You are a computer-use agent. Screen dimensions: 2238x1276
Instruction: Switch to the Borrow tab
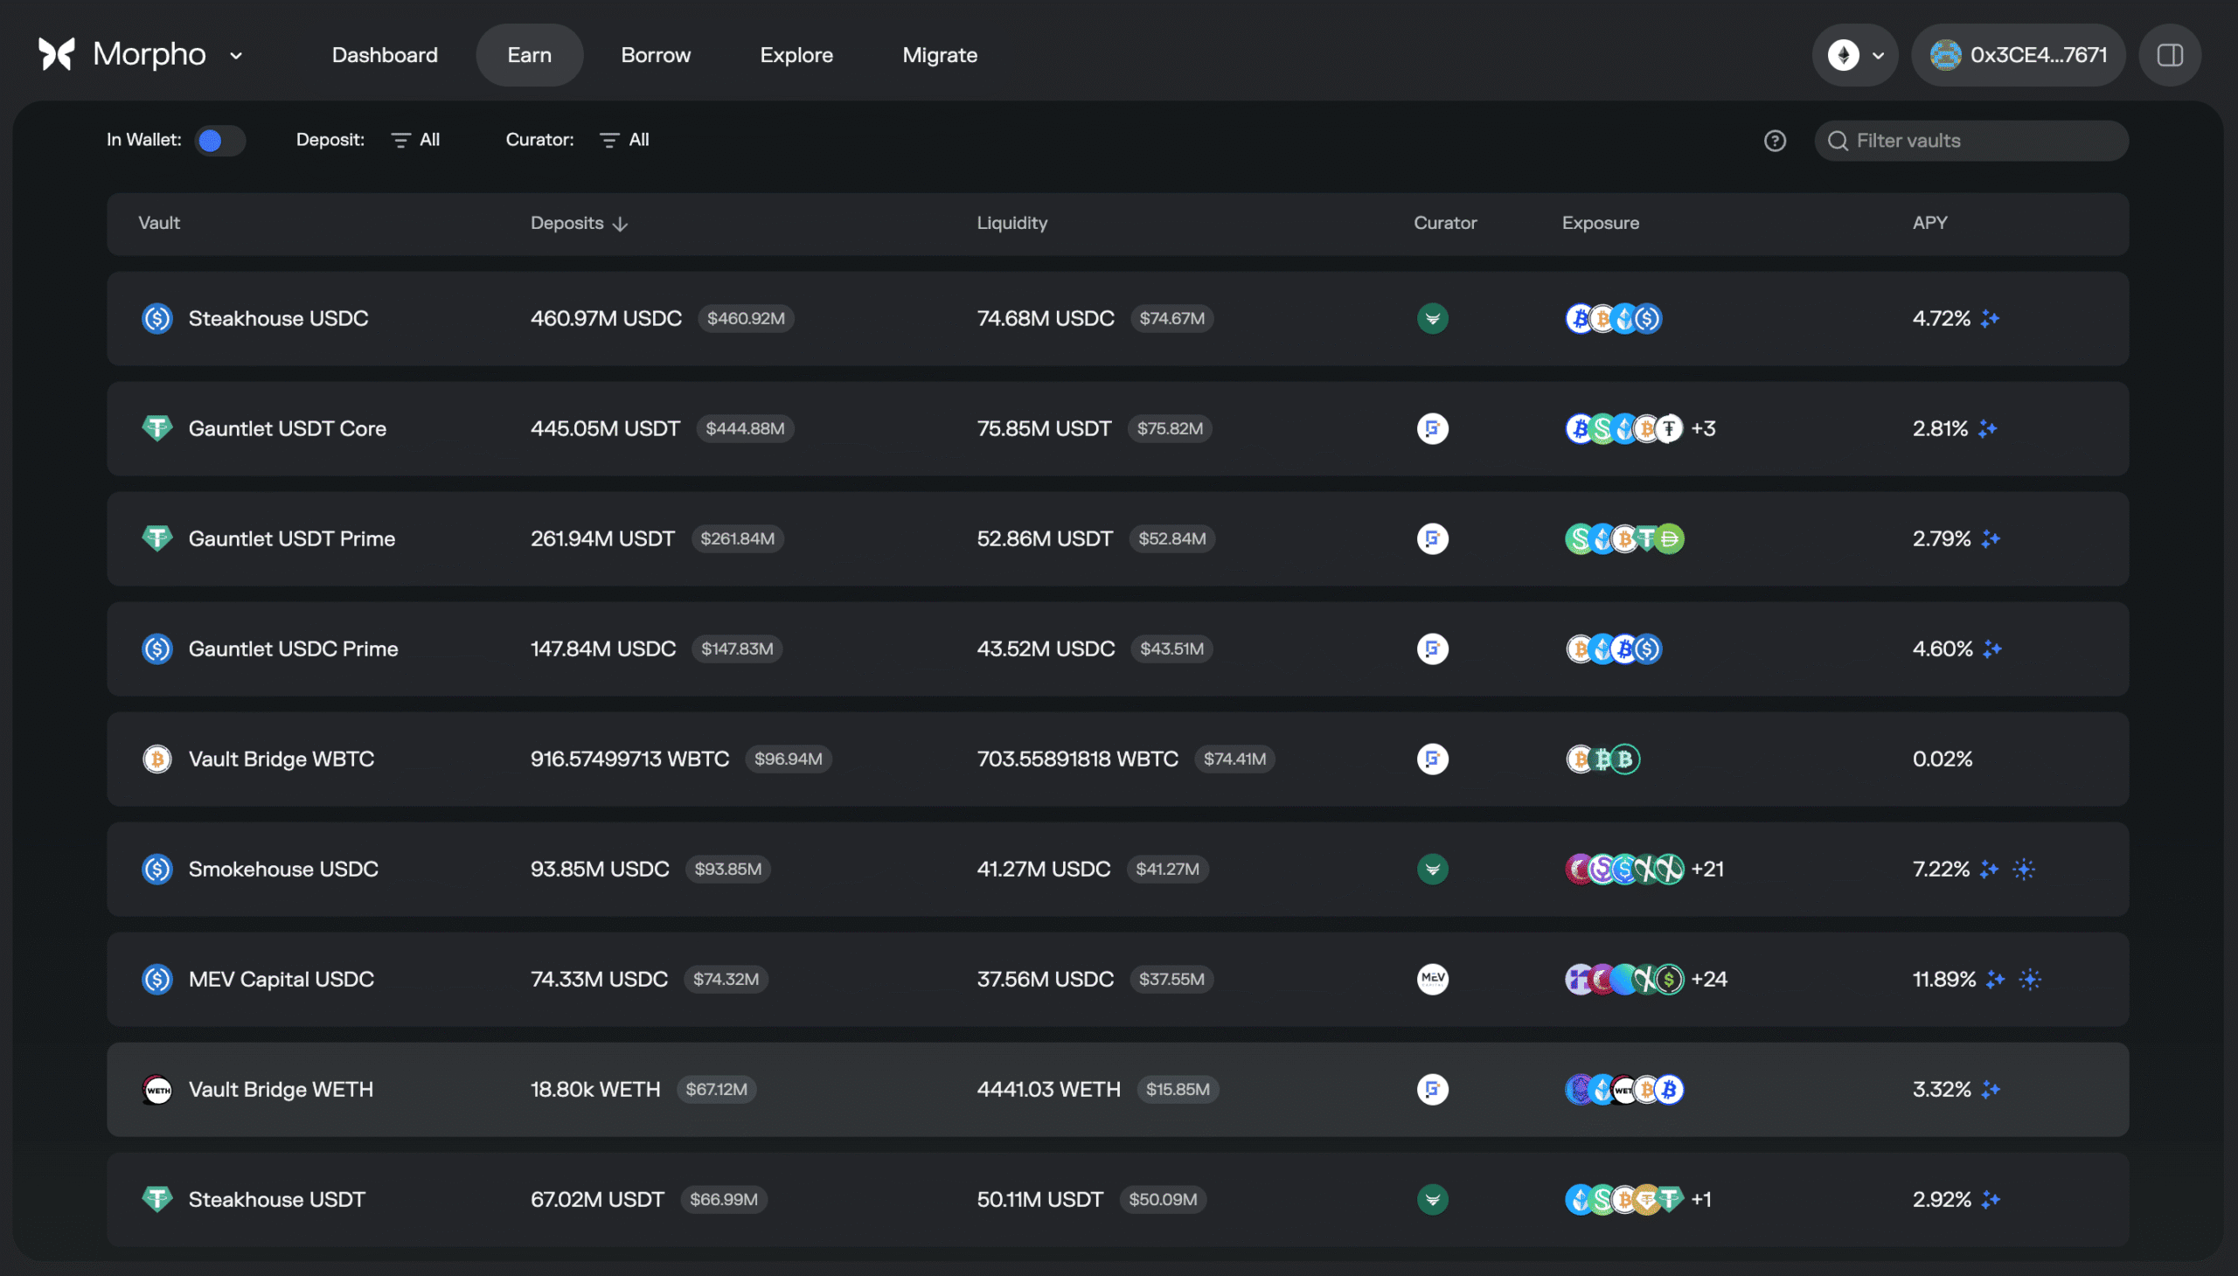tap(655, 55)
